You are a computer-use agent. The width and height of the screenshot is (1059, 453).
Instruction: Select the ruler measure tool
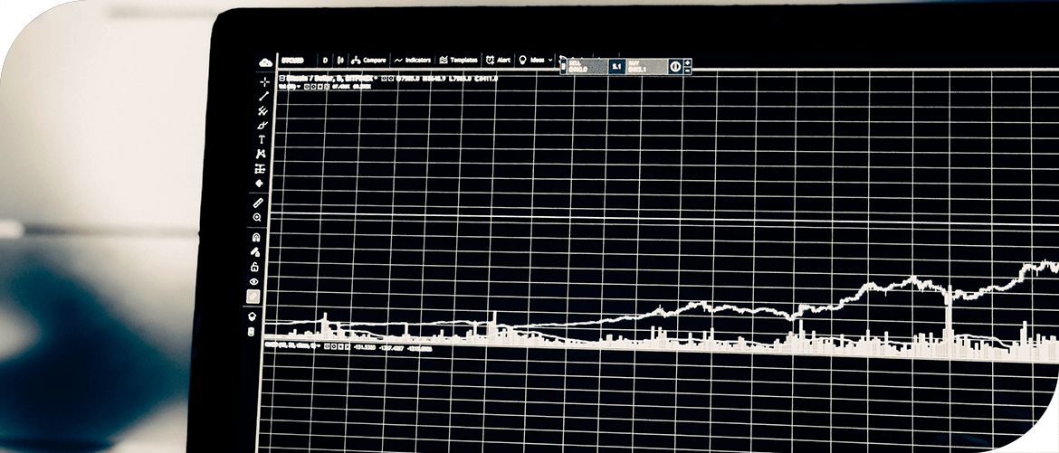258,203
